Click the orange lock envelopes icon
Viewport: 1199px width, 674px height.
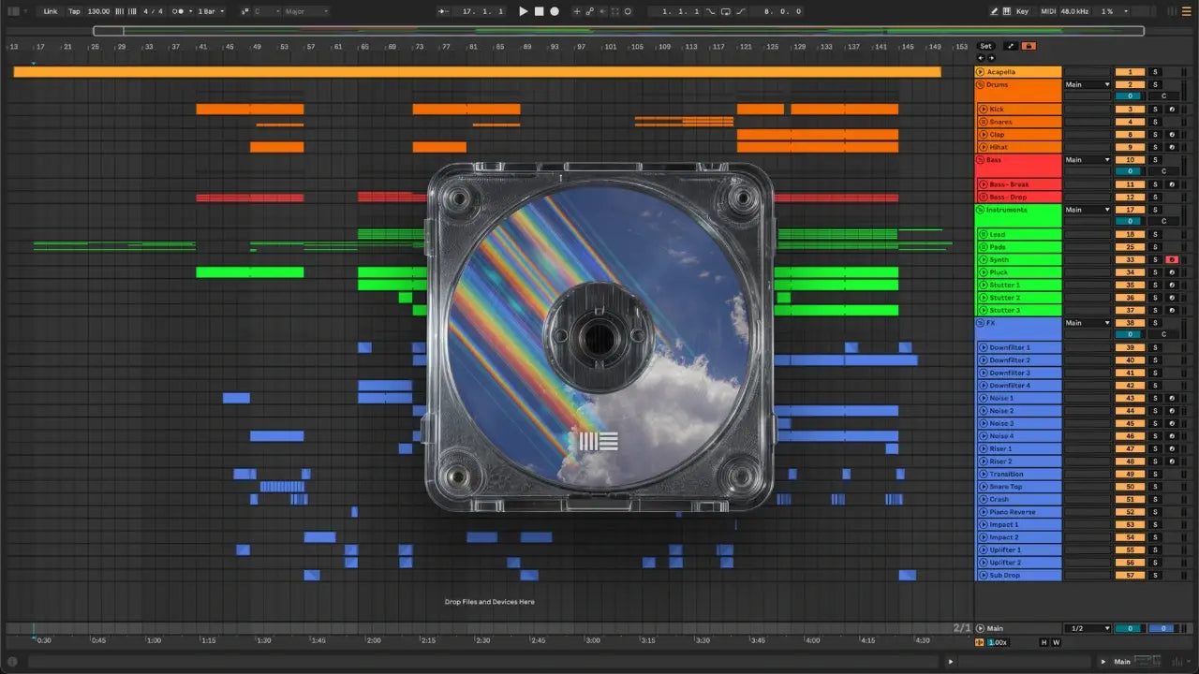pyautogui.click(x=1029, y=46)
